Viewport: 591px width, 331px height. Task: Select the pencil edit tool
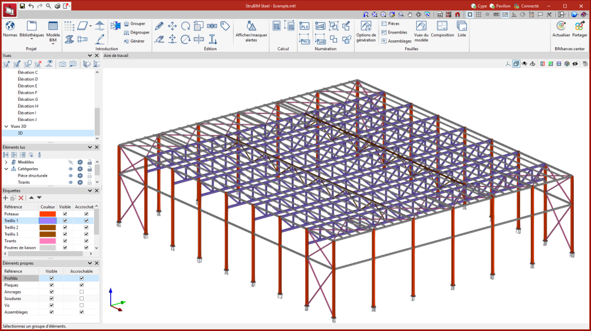pyautogui.click(x=159, y=26)
